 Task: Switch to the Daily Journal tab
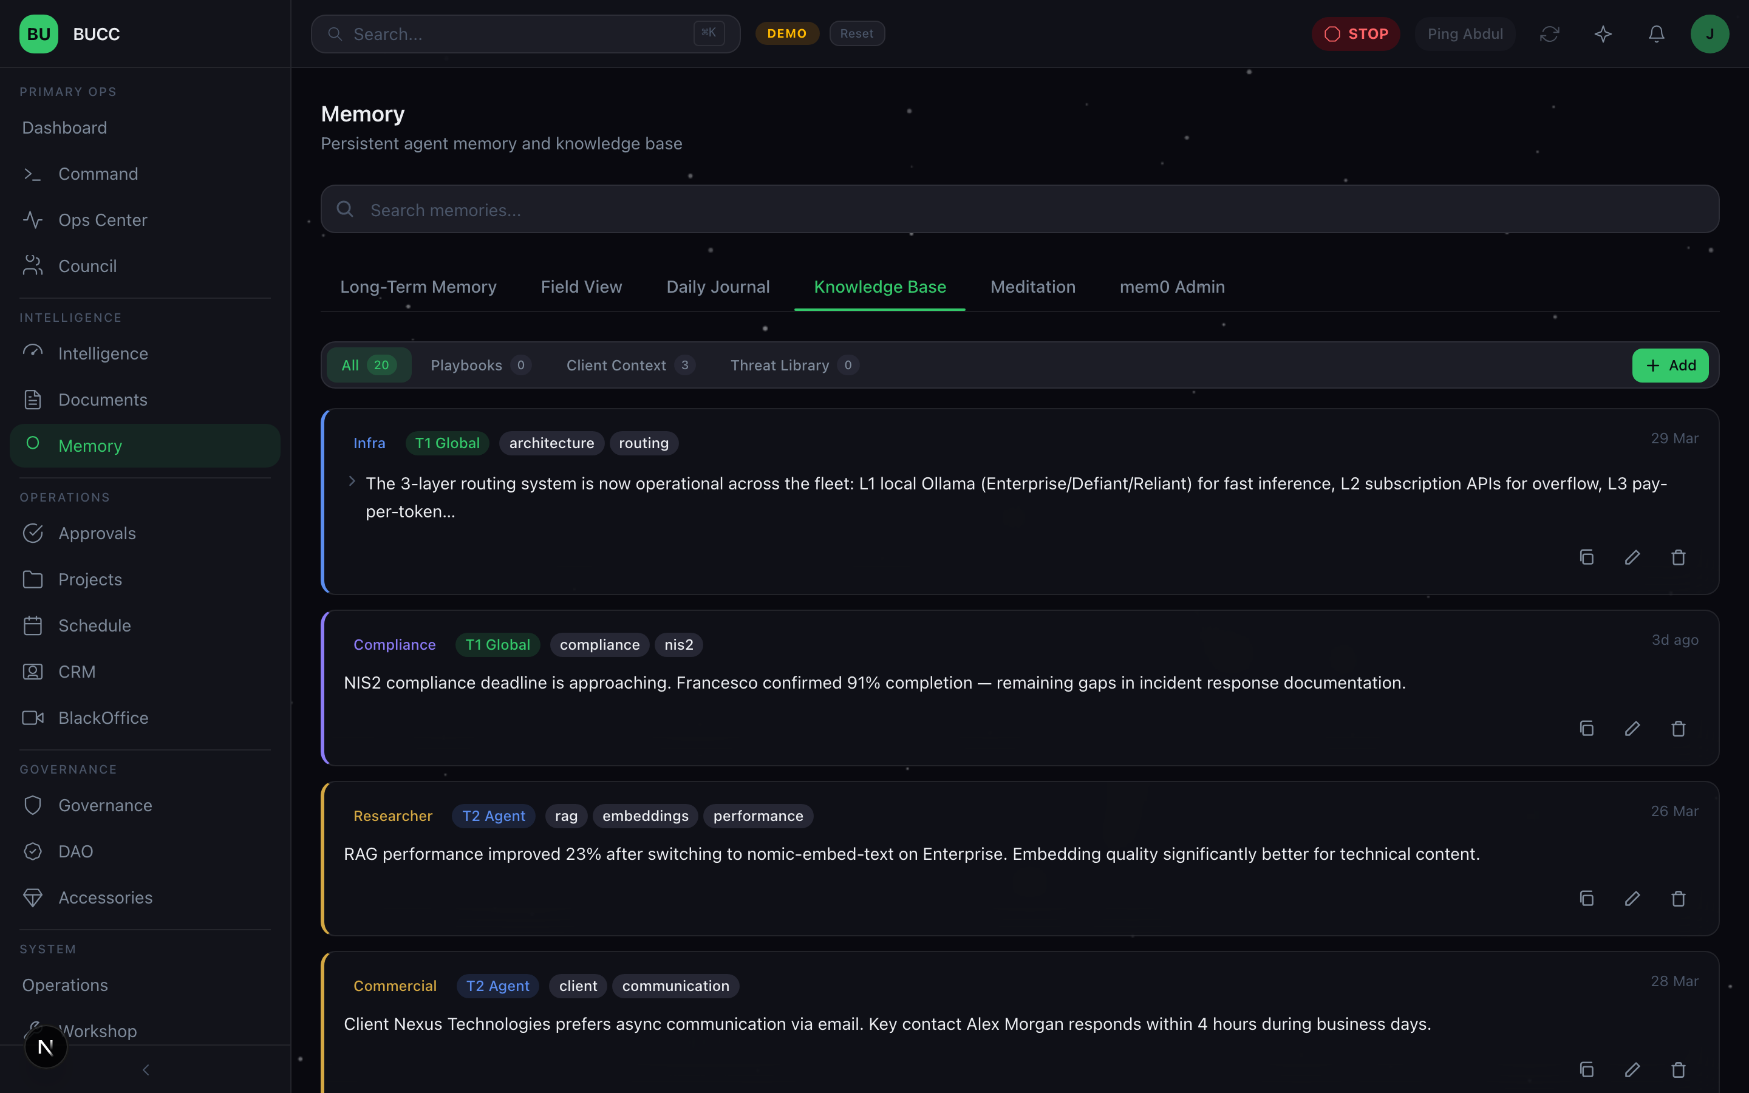point(717,287)
